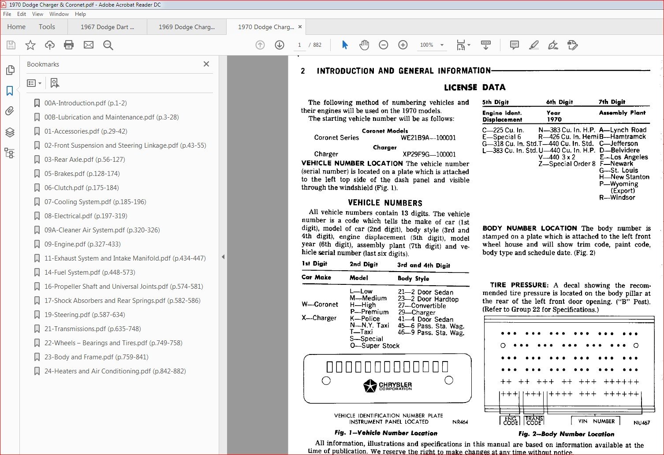Open bookmark 08-Electrical.pdf
Image resolution: width=664 pixels, height=455 pixels.
click(x=86, y=216)
